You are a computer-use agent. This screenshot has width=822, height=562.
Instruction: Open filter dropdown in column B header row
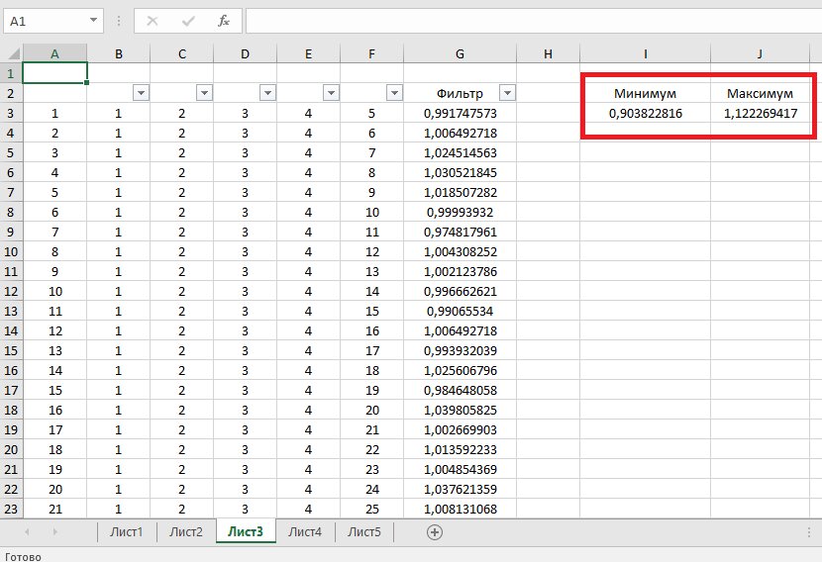point(141,93)
